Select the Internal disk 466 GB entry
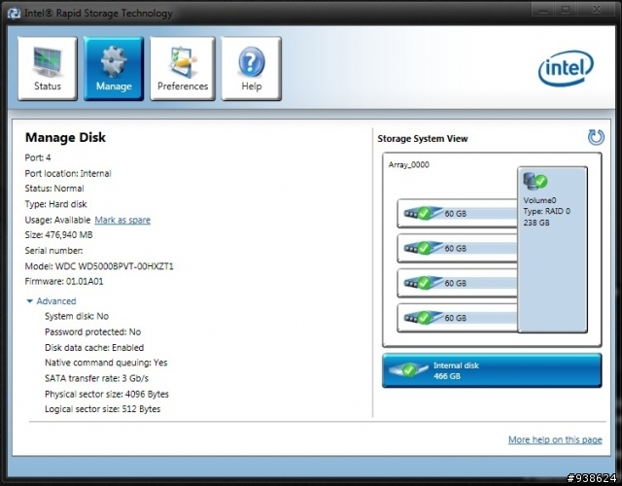 click(492, 370)
